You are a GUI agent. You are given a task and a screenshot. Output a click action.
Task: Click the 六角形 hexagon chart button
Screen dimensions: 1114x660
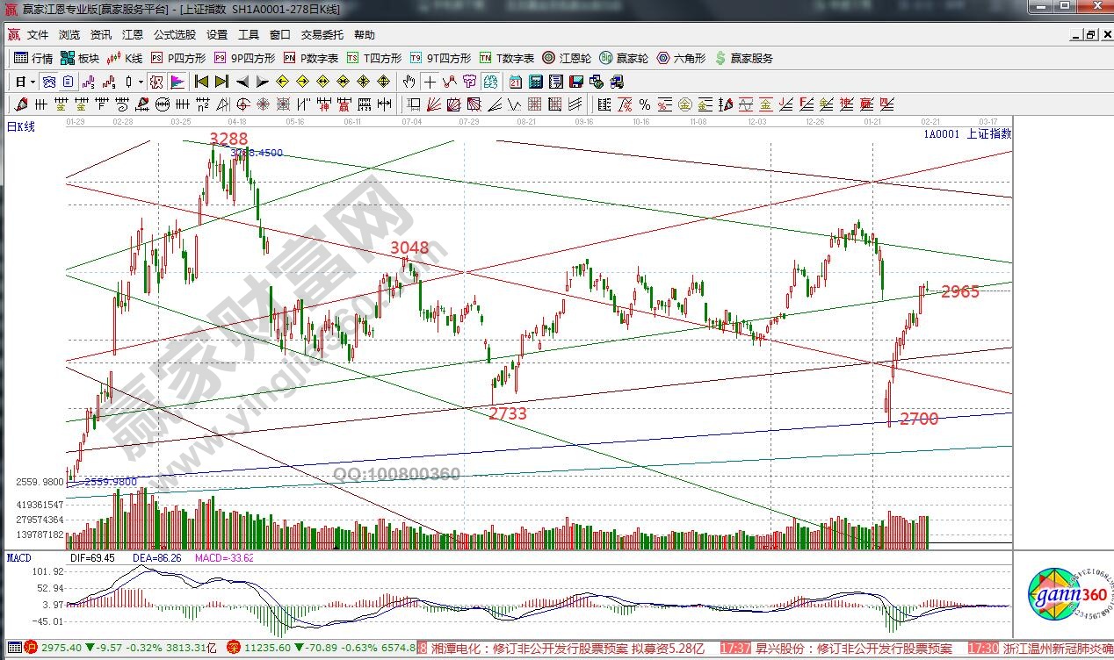coord(681,58)
